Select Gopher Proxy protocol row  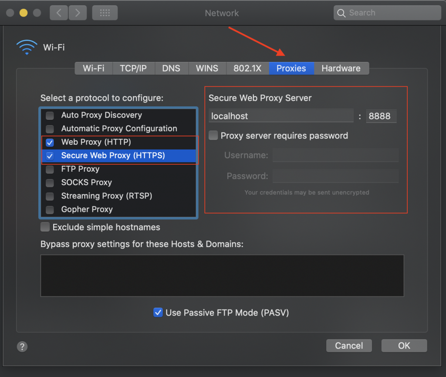point(118,210)
